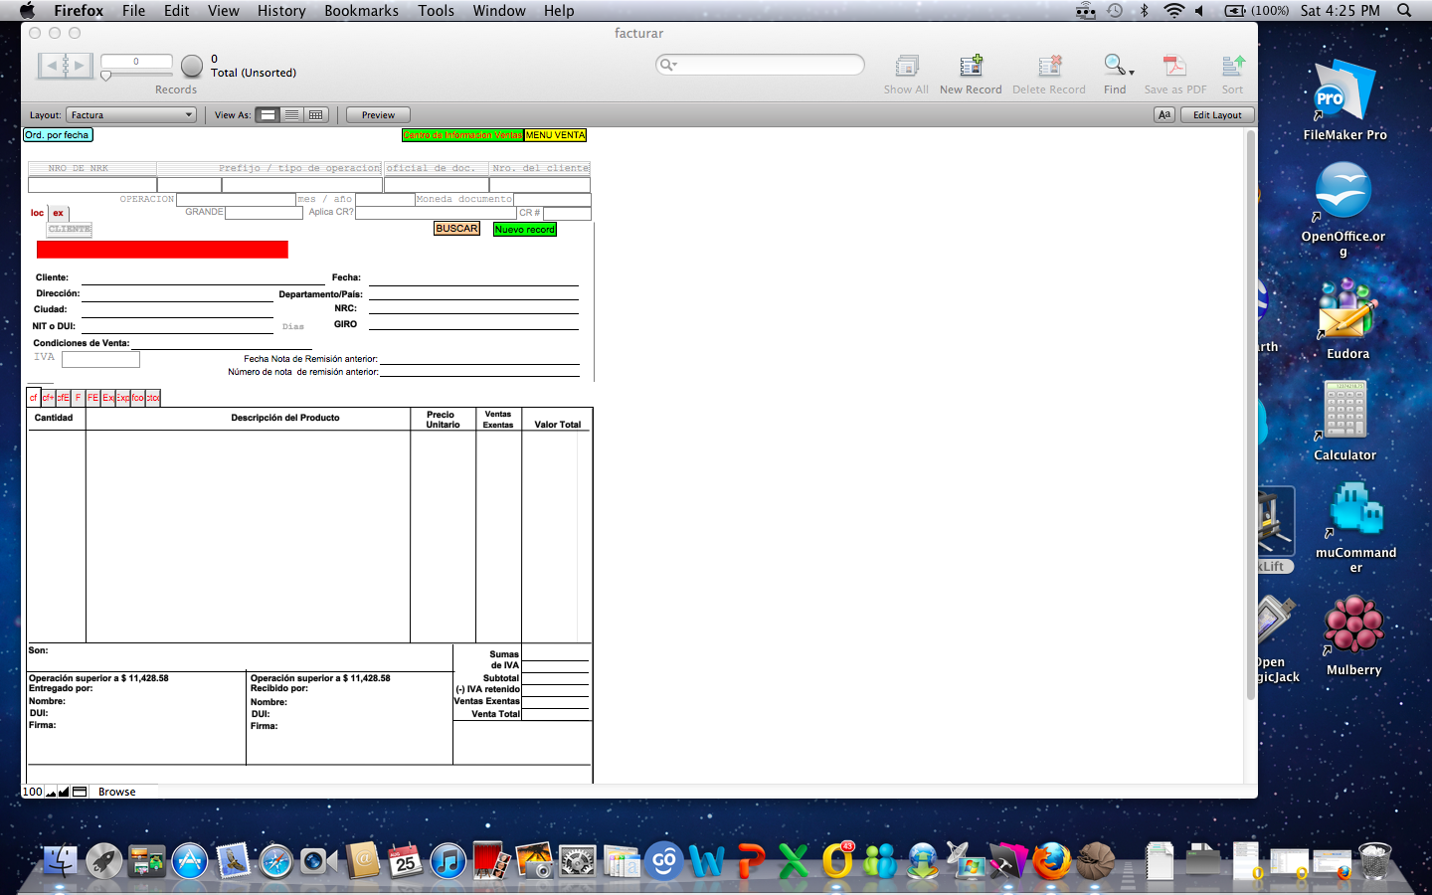Select the 'FE' tab
1432x895 pixels.
pos(92,397)
